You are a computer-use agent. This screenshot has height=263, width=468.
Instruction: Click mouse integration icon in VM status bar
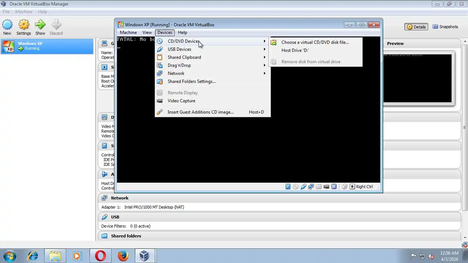344,187
